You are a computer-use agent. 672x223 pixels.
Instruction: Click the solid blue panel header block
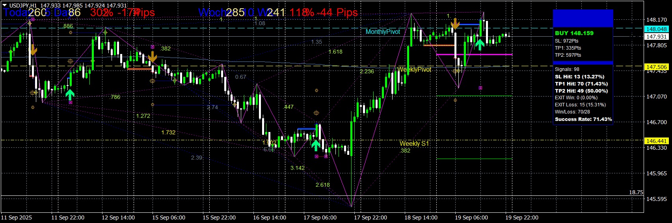point(583,18)
